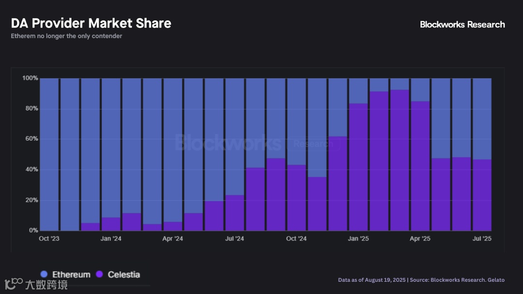
Task: Click the Ethereum legend color dot
Action: (x=45, y=274)
